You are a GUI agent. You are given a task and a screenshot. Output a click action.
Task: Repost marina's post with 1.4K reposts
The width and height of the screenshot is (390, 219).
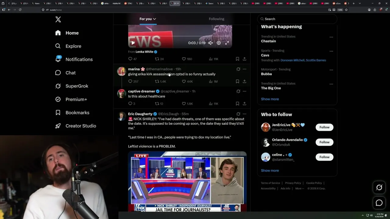(161, 82)
